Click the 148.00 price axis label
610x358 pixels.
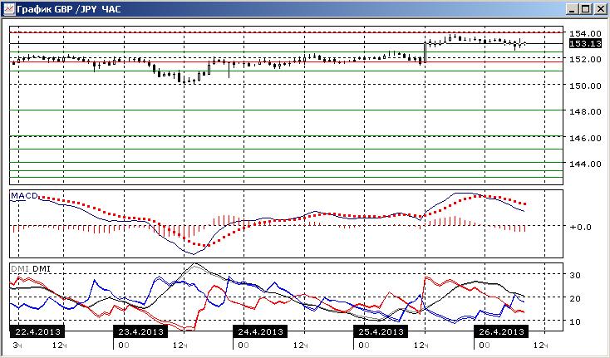(585, 111)
